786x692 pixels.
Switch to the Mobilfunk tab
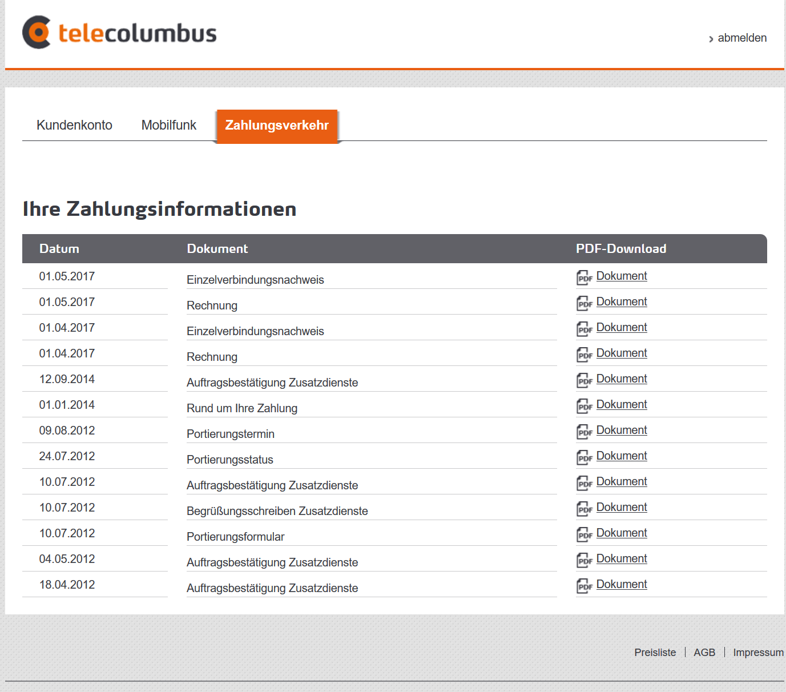click(x=168, y=125)
